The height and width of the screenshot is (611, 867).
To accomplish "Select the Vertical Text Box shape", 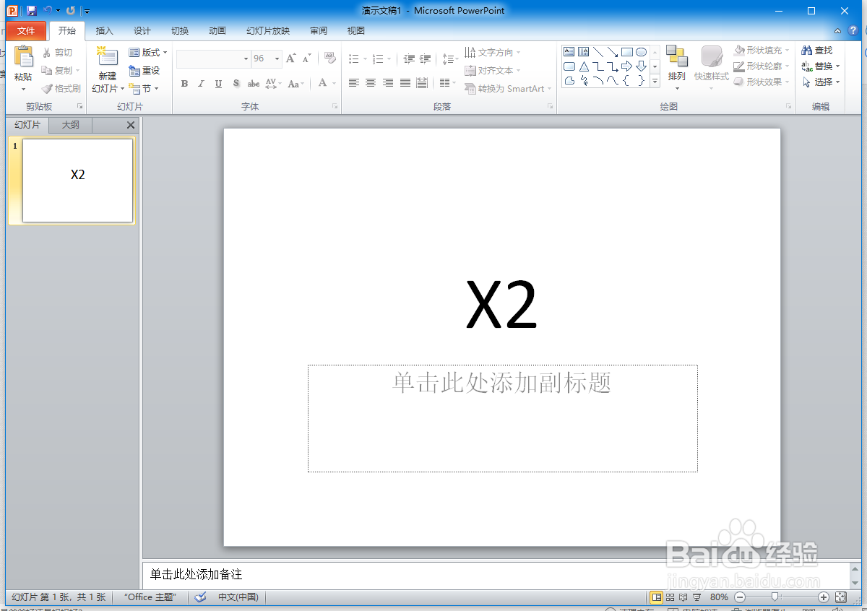I will (584, 52).
